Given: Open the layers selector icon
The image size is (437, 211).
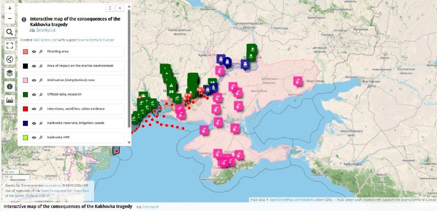Looking at the screenshot, I should click(x=9, y=73).
